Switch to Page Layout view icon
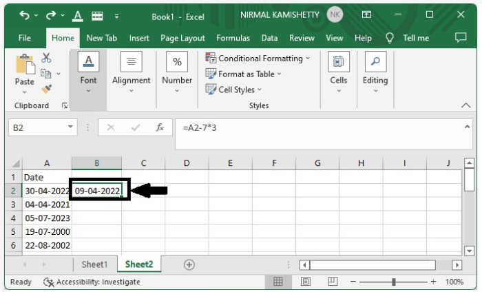Image resolution: width=482 pixels, height=292 pixels. [305, 282]
